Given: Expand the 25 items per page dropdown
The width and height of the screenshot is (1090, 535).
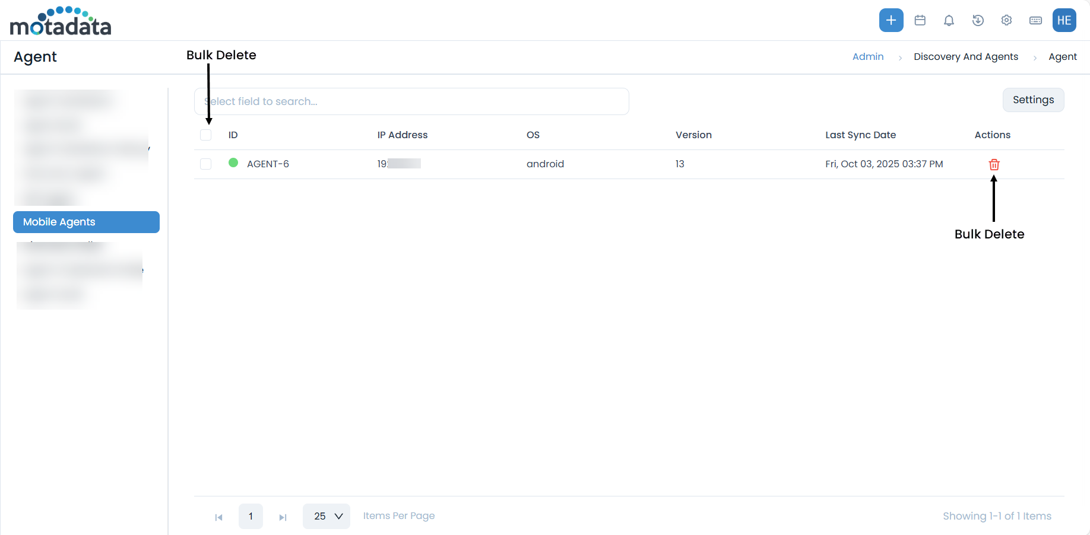Looking at the screenshot, I should pos(327,516).
